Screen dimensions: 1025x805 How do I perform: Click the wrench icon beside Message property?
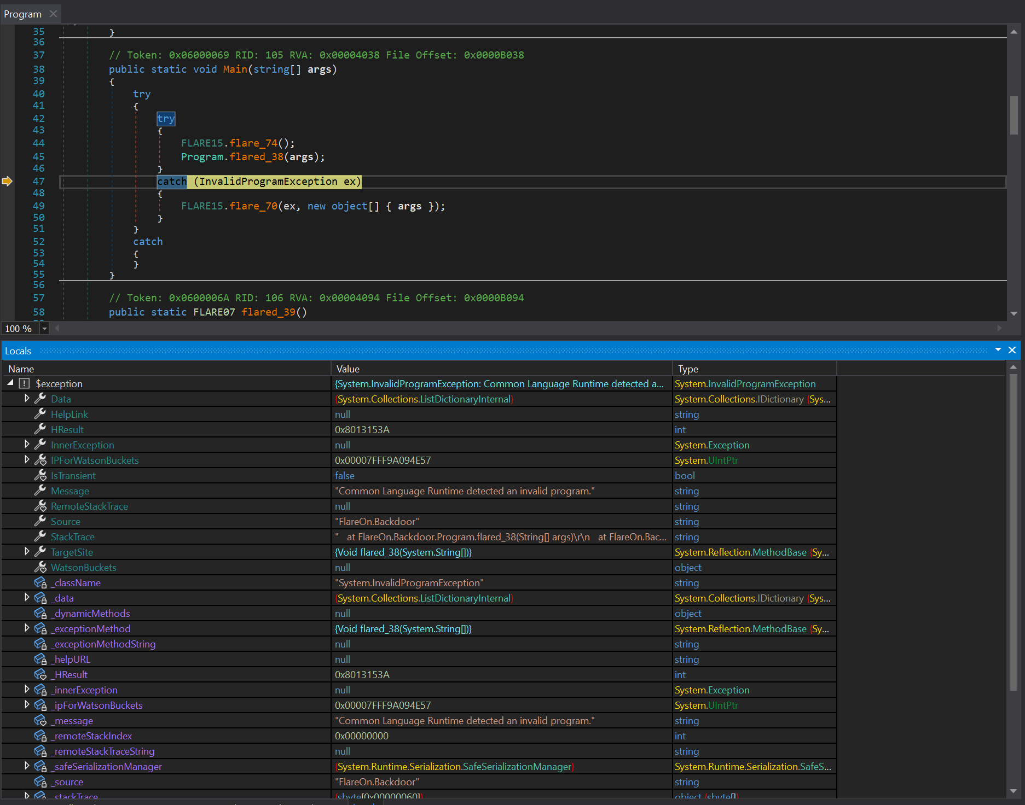pyautogui.click(x=40, y=491)
